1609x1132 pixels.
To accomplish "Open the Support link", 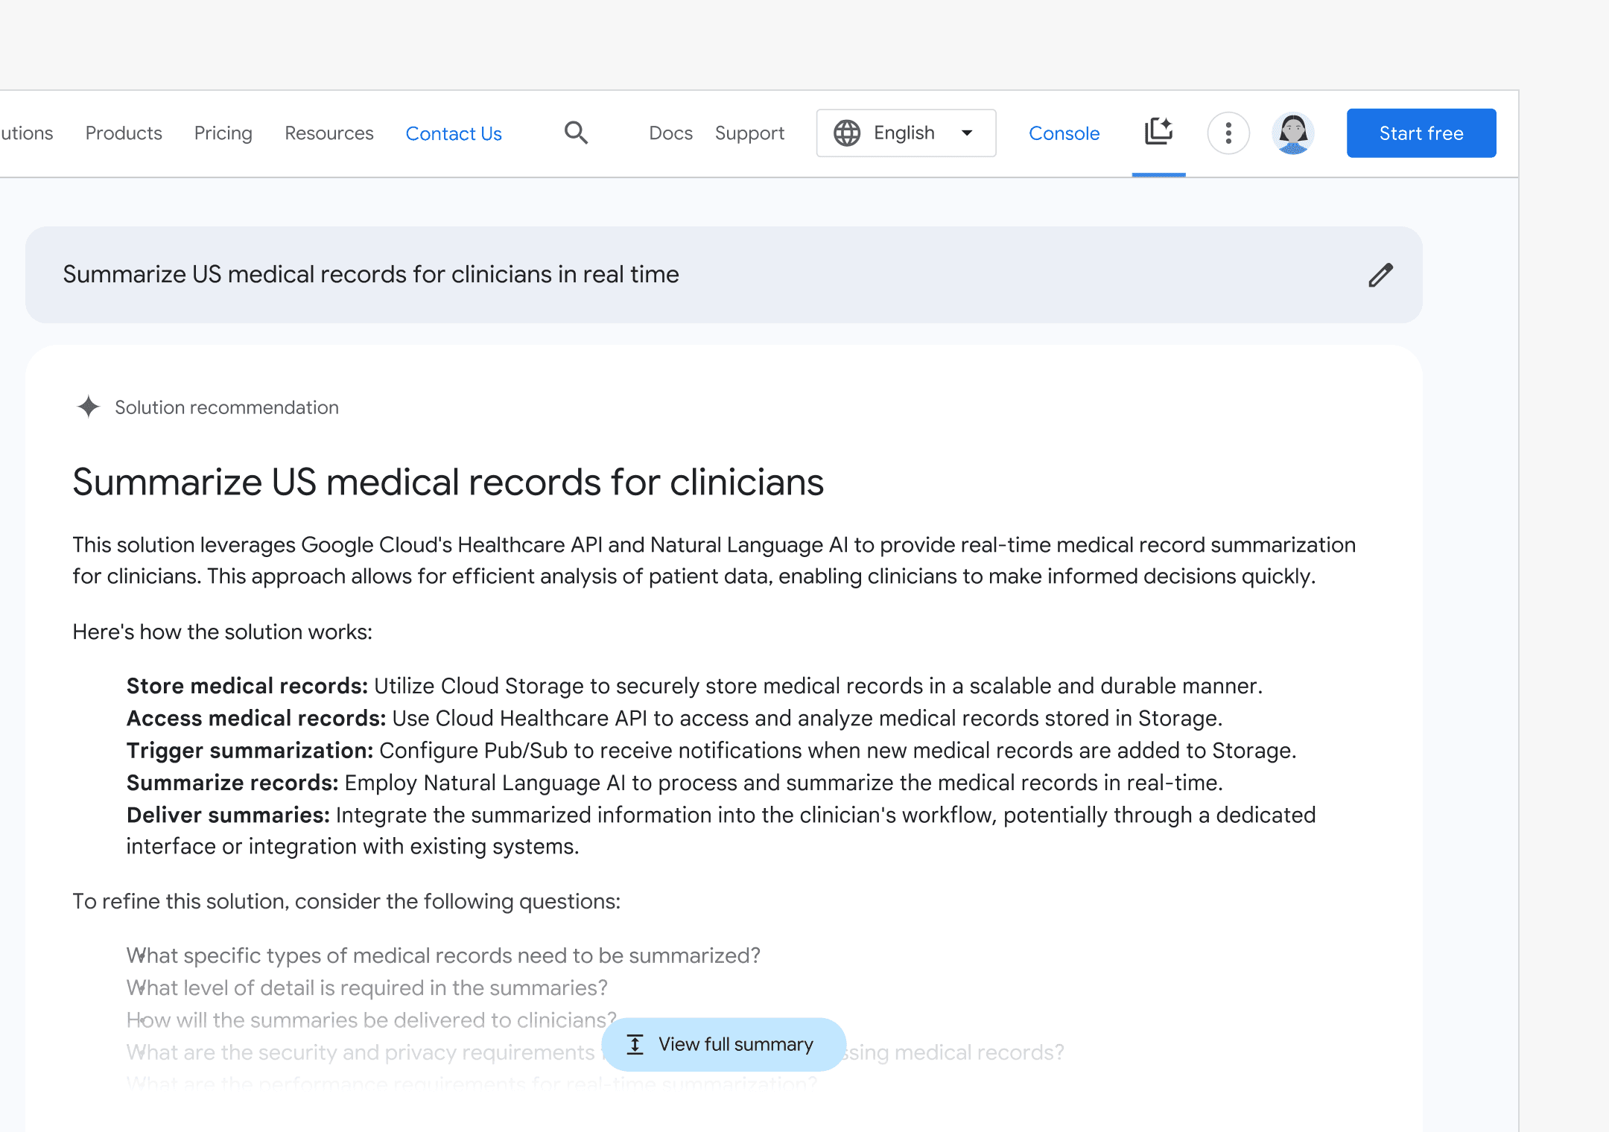I will 749,133.
